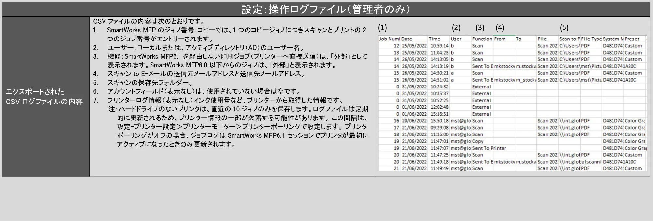Click the Job Numl column header
Image resolution: width=653 pixels, height=221 pixels.
(x=389, y=39)
